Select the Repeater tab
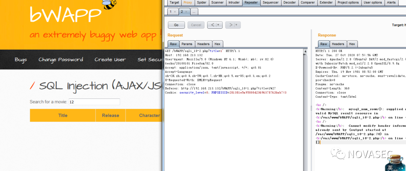This screenshot has height=171, width=406. pos(251,3)
